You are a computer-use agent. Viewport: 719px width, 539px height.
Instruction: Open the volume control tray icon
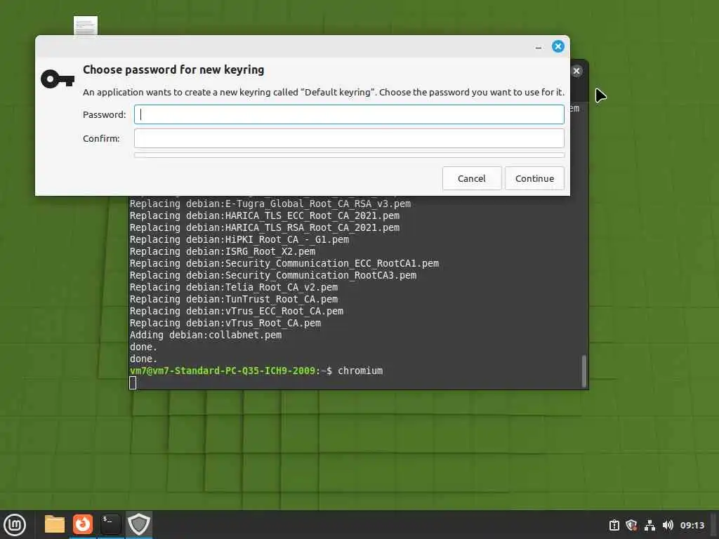(668, 525)
